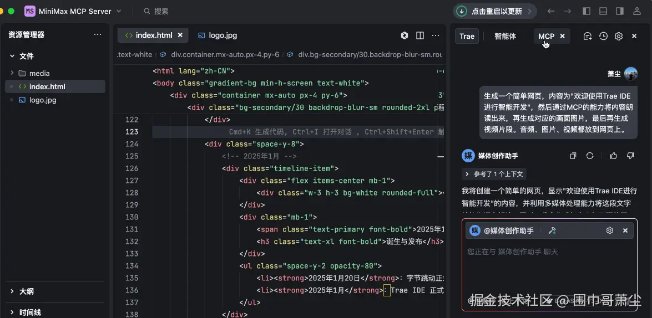Like the reply with thumbs up
The height and width of the screenshot is (318, 652).
614,156
